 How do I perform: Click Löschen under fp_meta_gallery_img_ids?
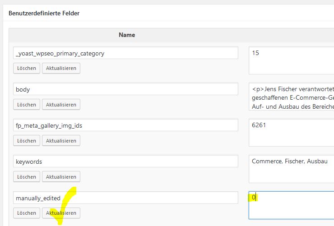coord(27,140)
